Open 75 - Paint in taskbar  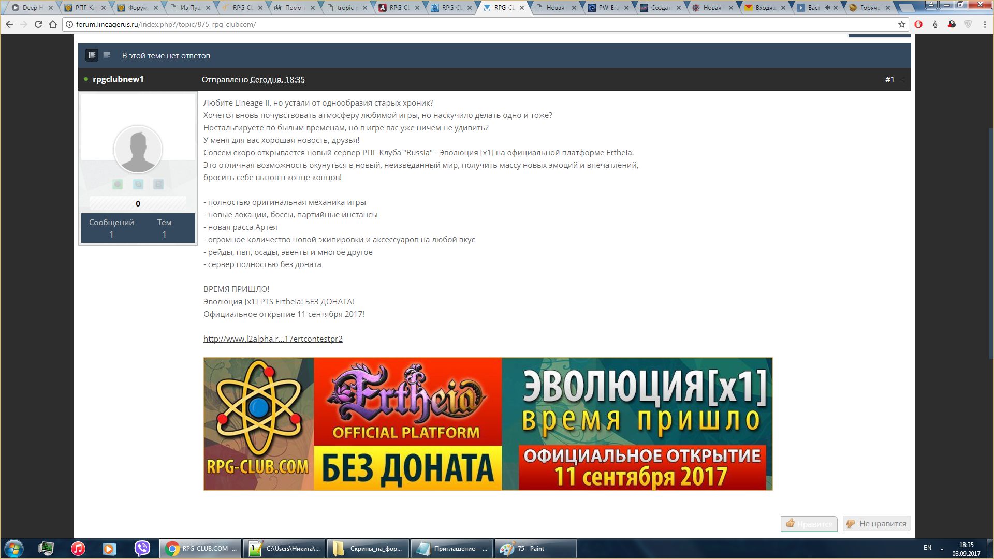coord(536,549)
